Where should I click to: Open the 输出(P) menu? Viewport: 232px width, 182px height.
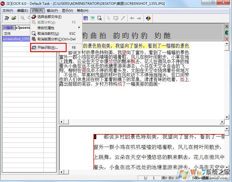point(52,11)
